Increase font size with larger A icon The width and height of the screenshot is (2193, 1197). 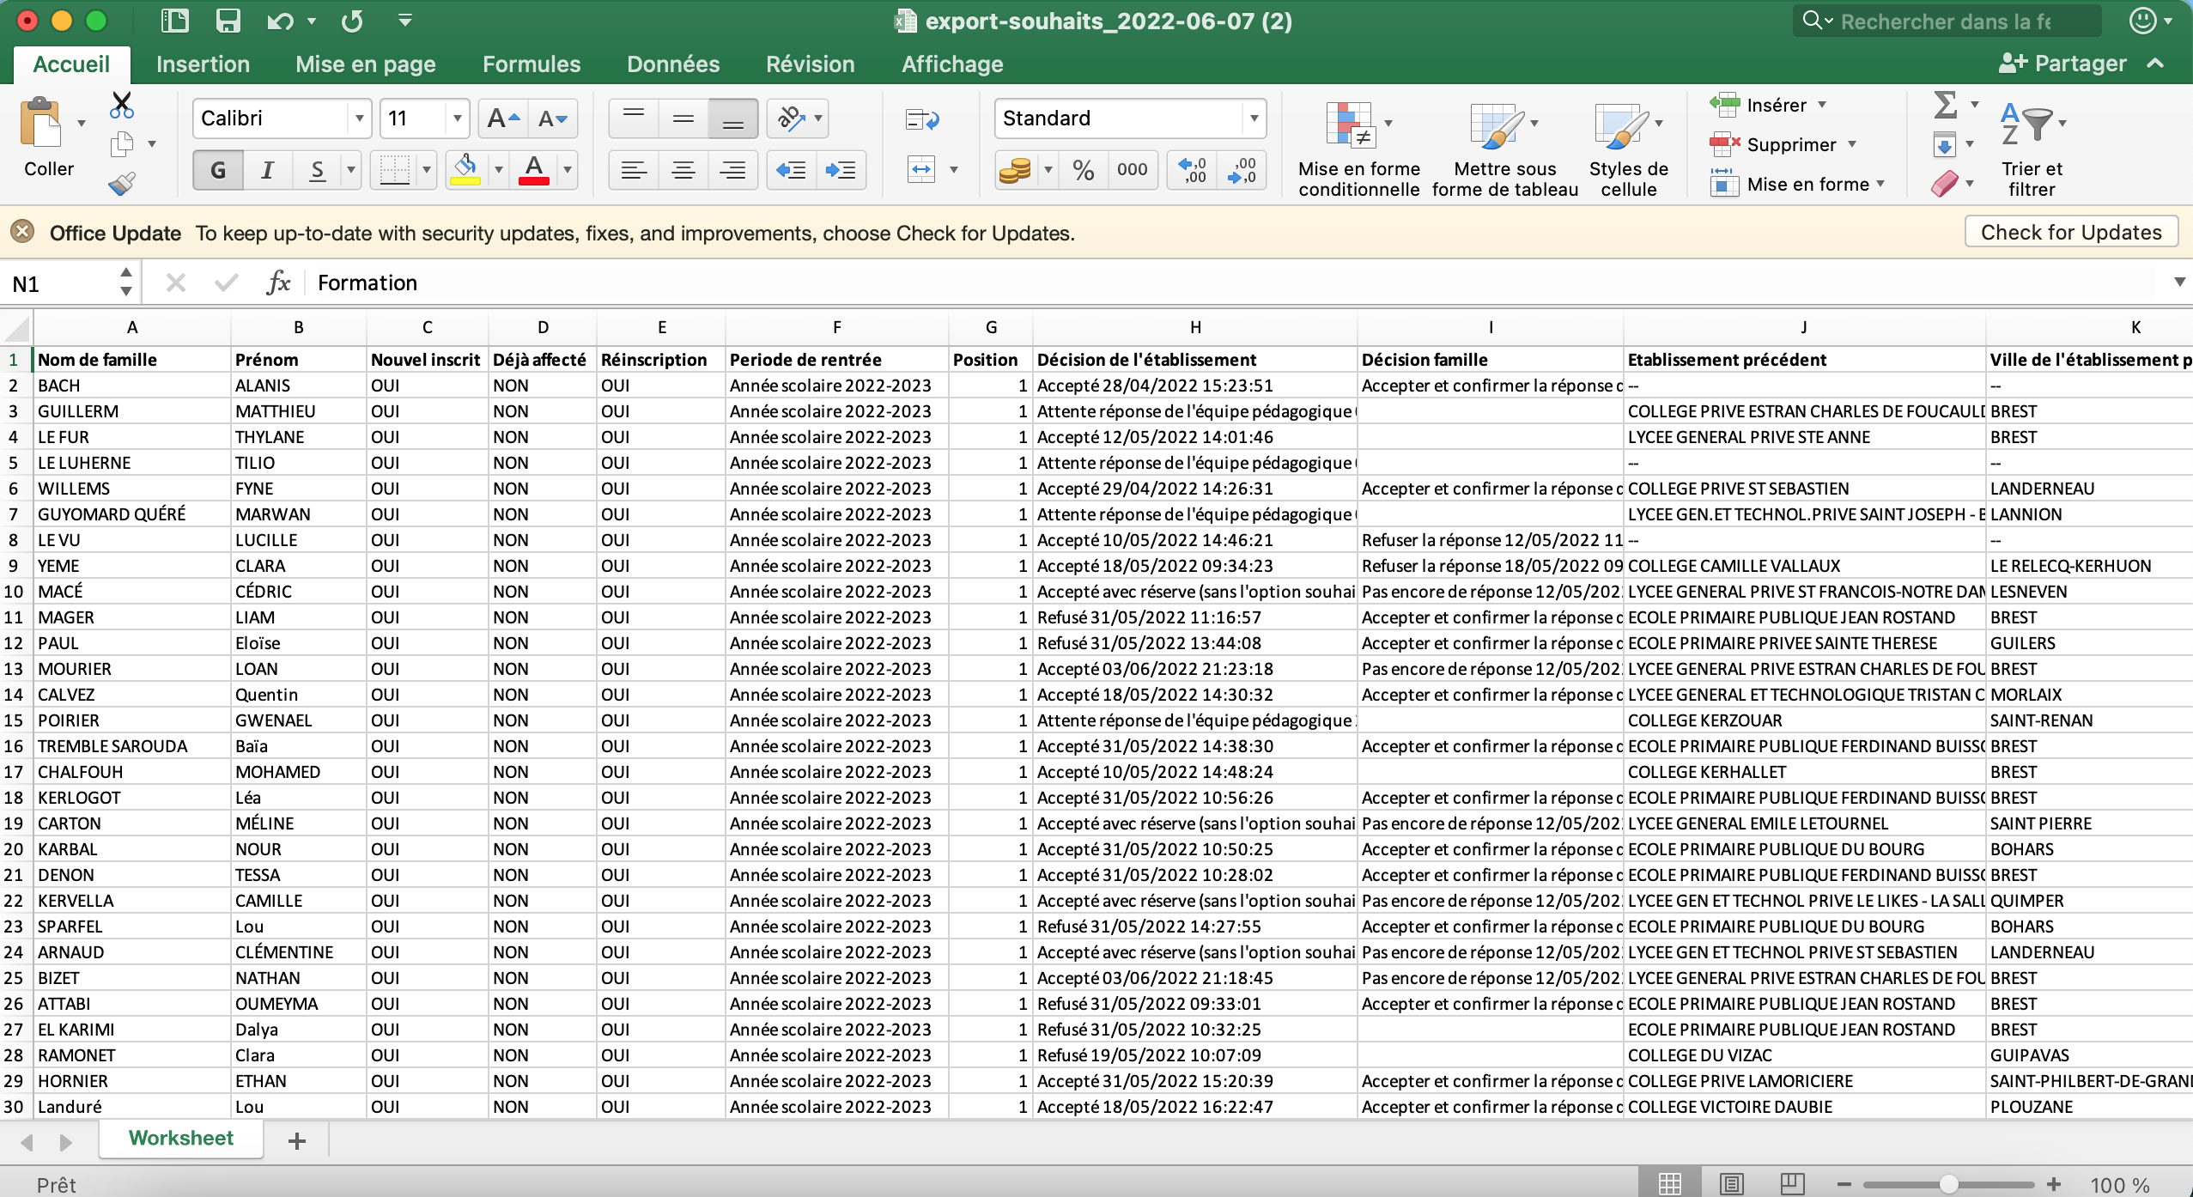(x=502, y=118)
